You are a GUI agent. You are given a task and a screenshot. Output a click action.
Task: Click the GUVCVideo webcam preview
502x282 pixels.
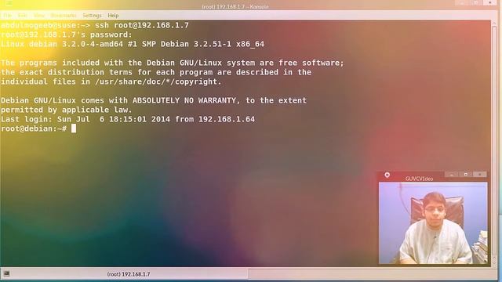click(x=433, y=223)
